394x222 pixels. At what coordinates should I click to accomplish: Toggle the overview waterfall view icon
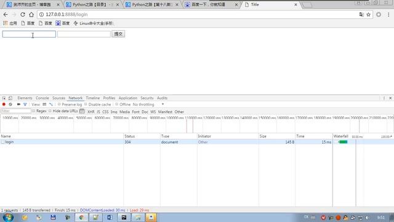point(51,104)
